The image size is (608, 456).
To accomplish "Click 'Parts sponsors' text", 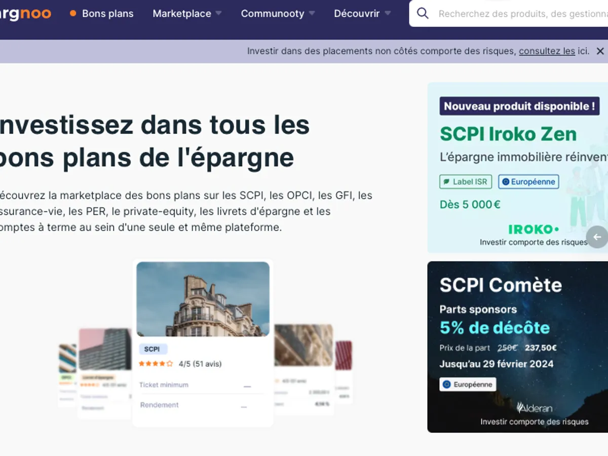I will [x=478, y=310].
